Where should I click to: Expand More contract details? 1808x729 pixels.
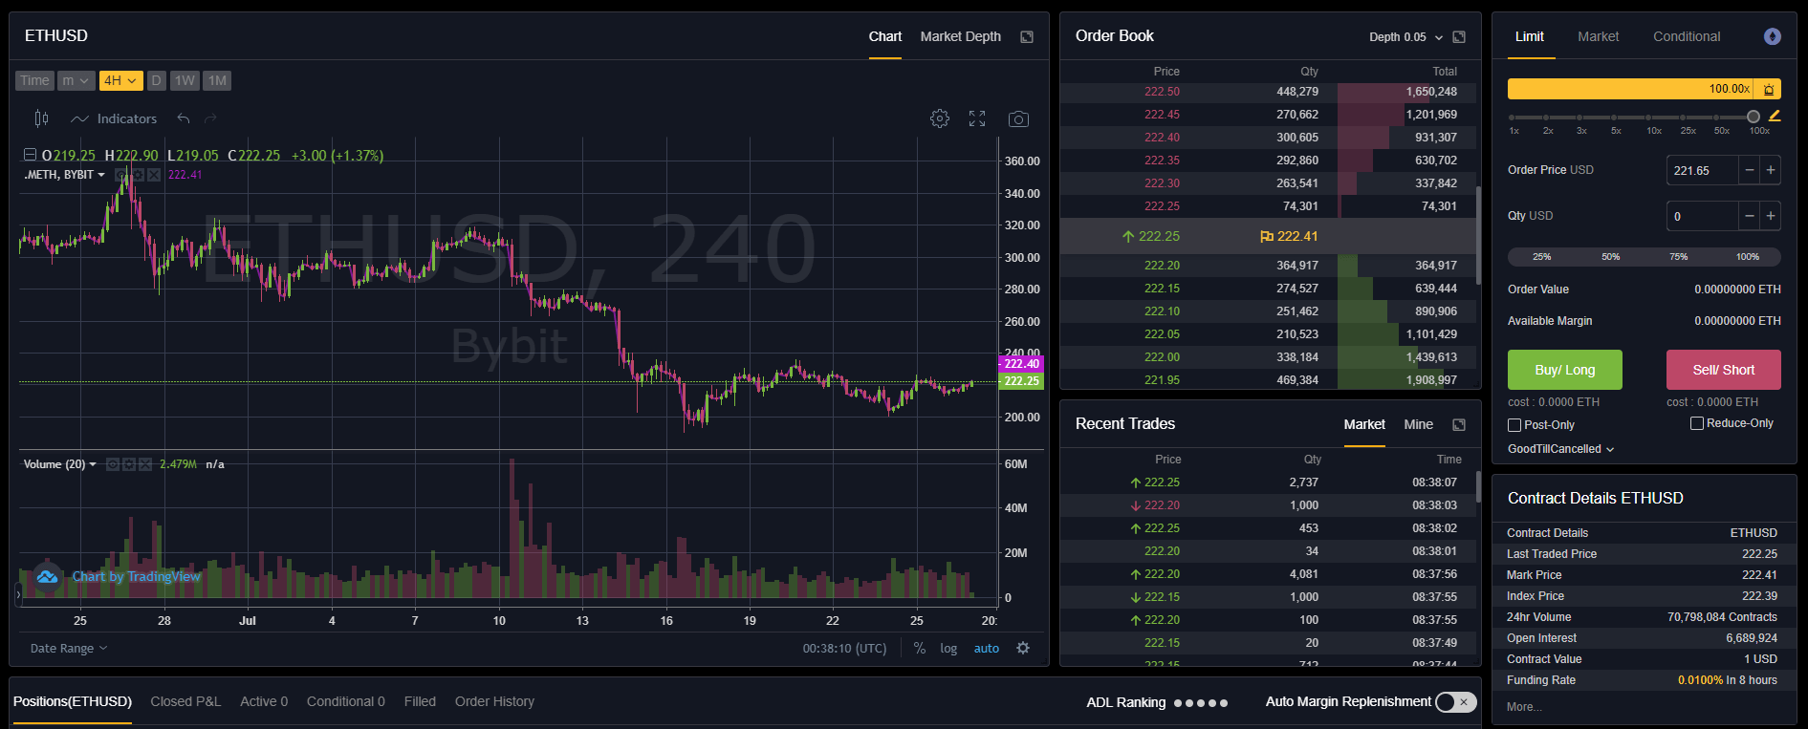point(1524,707)
